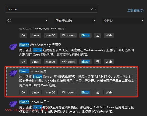Image resolution: width=147 pixels, height=116 pixels.
Task: Click Windows tag under Blazor WebAssembly 应用空
Action: click(68, 62)
